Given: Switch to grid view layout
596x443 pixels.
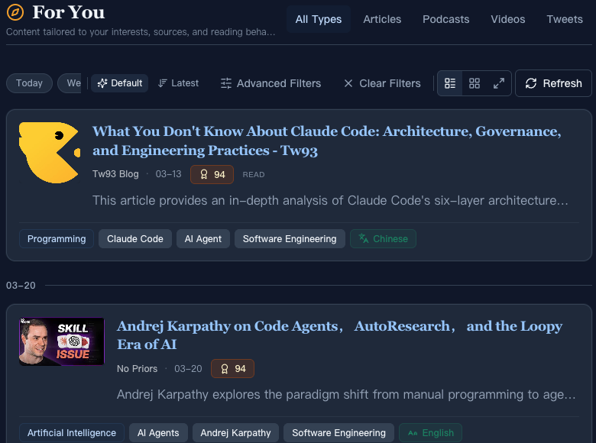Looking at the screenshot, I should [475, 83].
